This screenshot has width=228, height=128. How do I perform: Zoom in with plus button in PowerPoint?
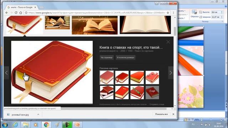[221, 119]
